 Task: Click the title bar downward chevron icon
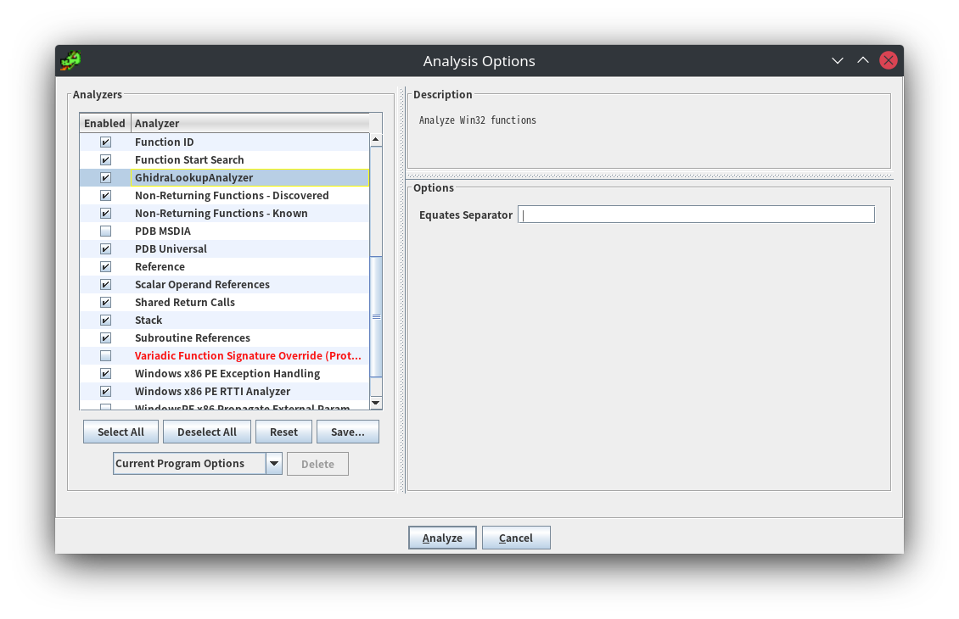pos(838,60)
